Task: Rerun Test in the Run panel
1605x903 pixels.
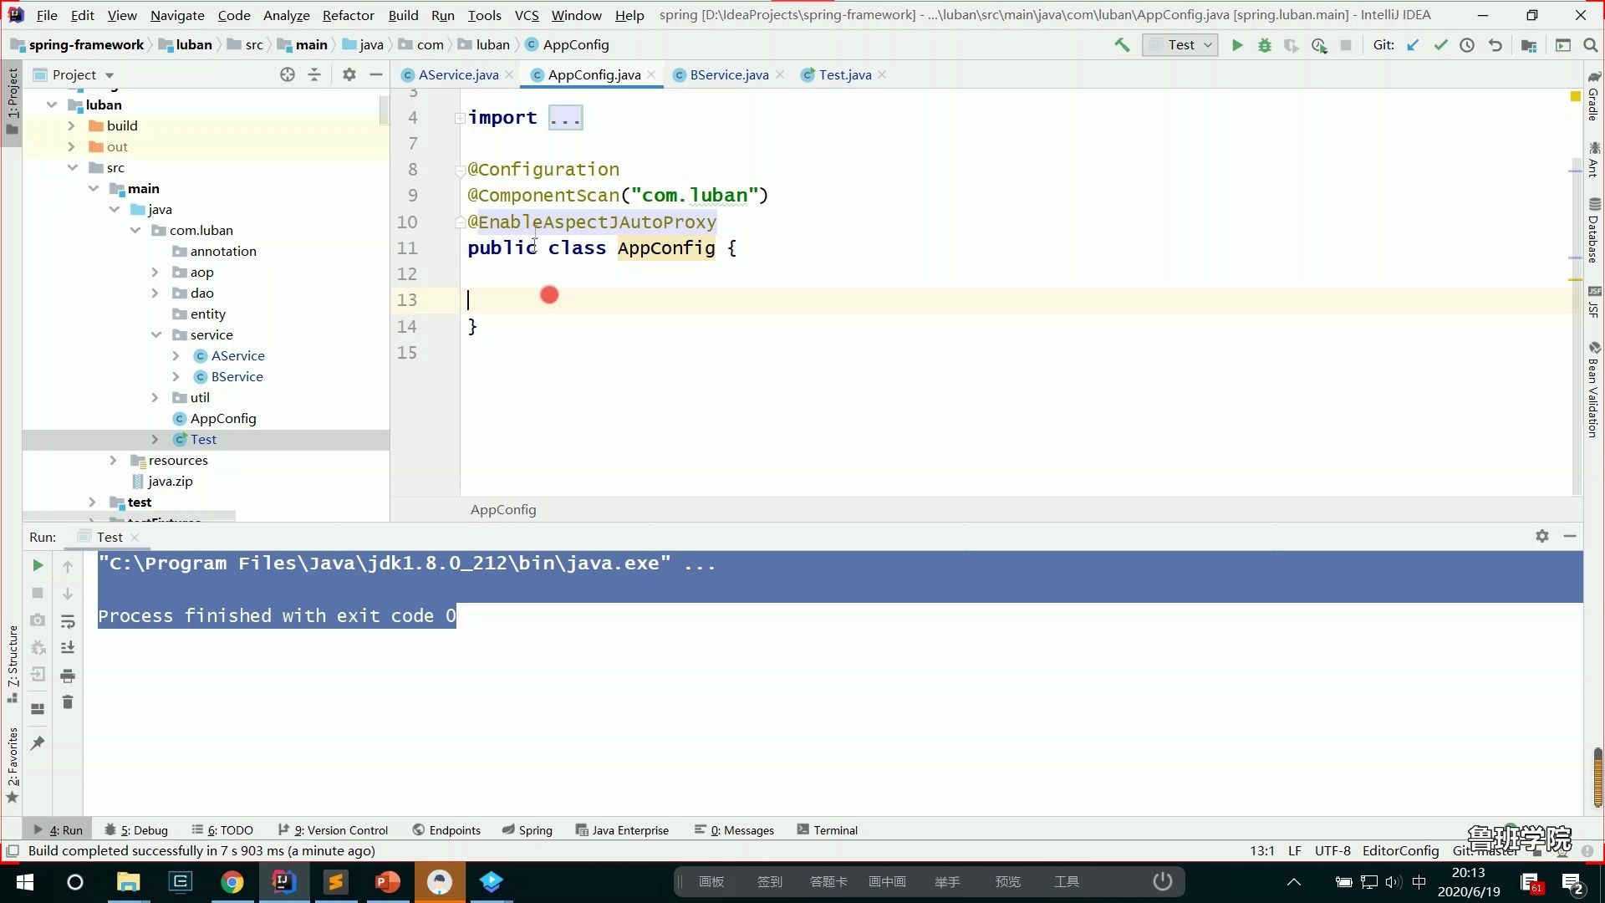Action: pos(38,566)
